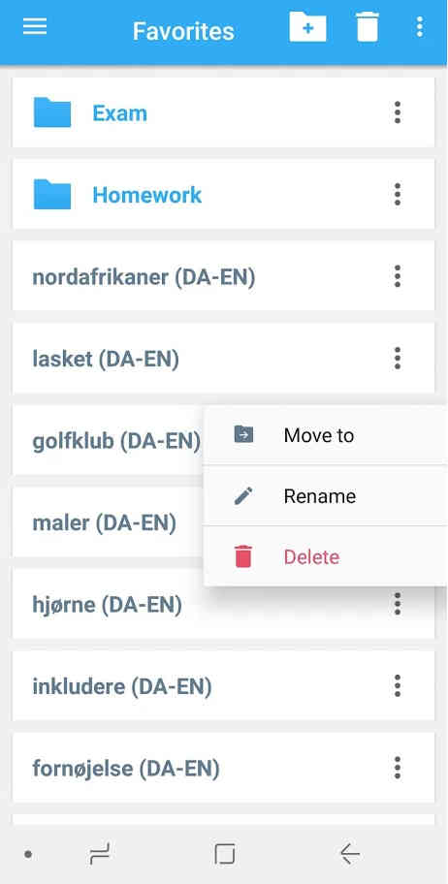The width and height of the screenshot is (448, 884).
Task: Tap the Homework folder icon
Action: point(52,195)
